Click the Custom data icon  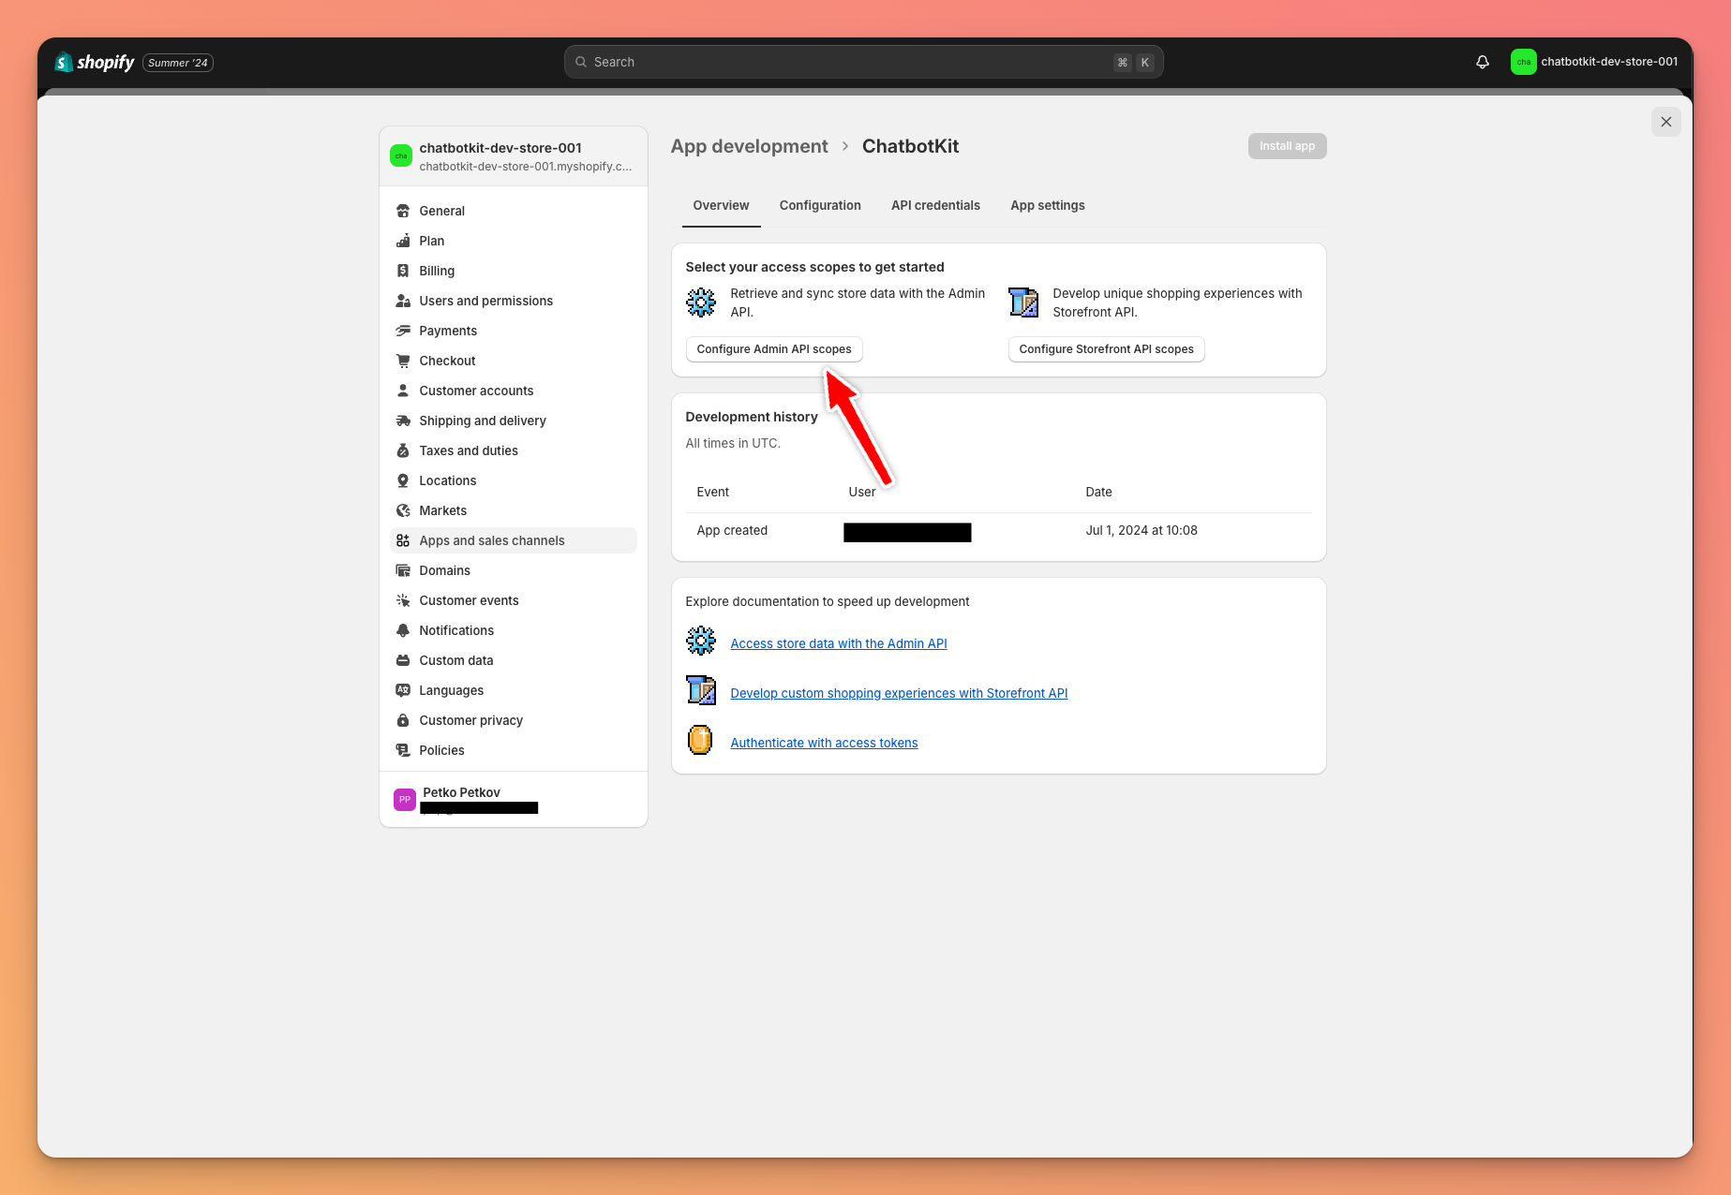point(403,660)
